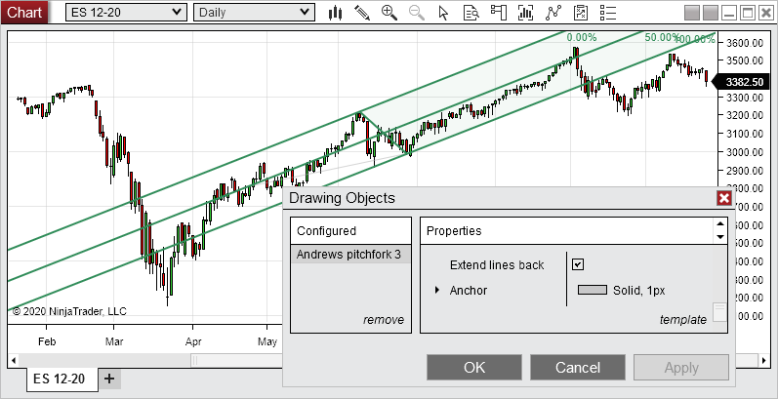Open the drawing tools pencil icon

click(x=362, y=13)
